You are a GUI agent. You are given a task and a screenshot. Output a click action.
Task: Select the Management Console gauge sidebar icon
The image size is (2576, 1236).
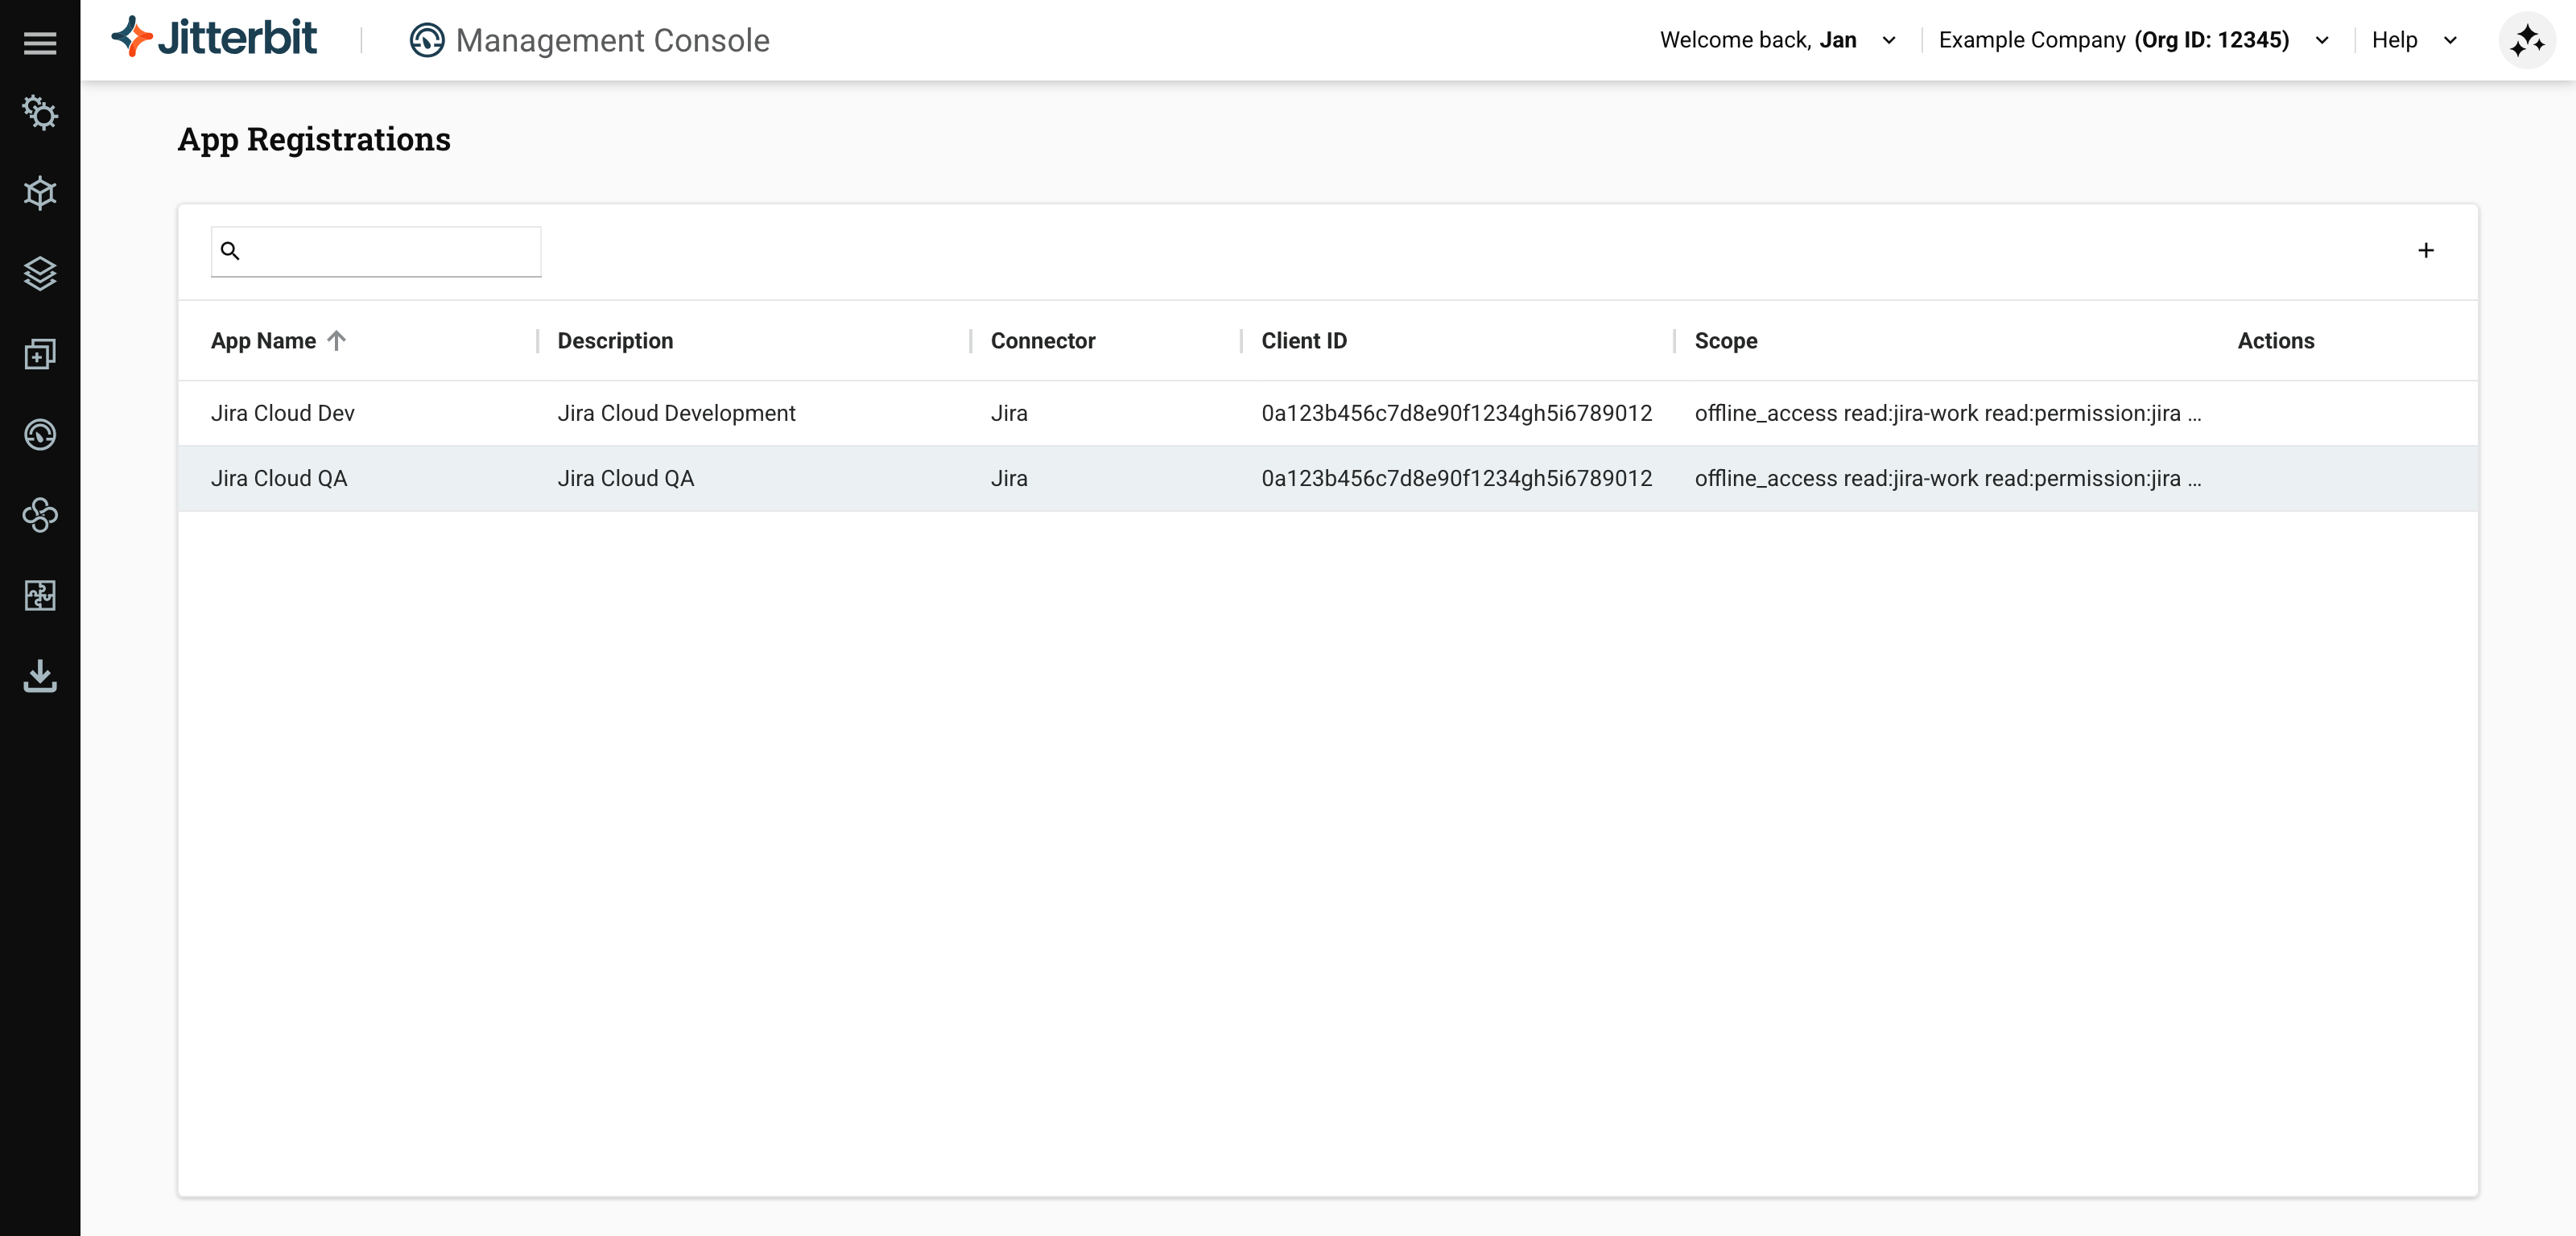(x=40, y=434)
